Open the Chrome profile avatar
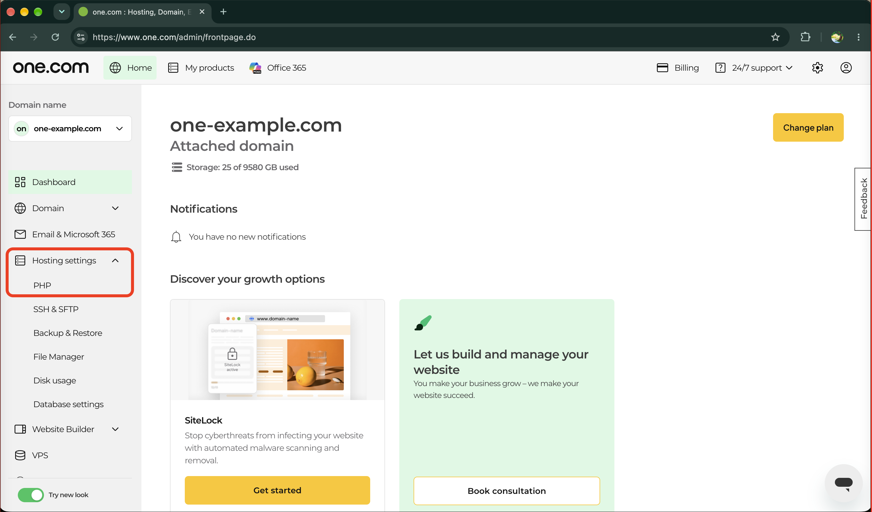The image size is (872, 512). coord(837,37)
